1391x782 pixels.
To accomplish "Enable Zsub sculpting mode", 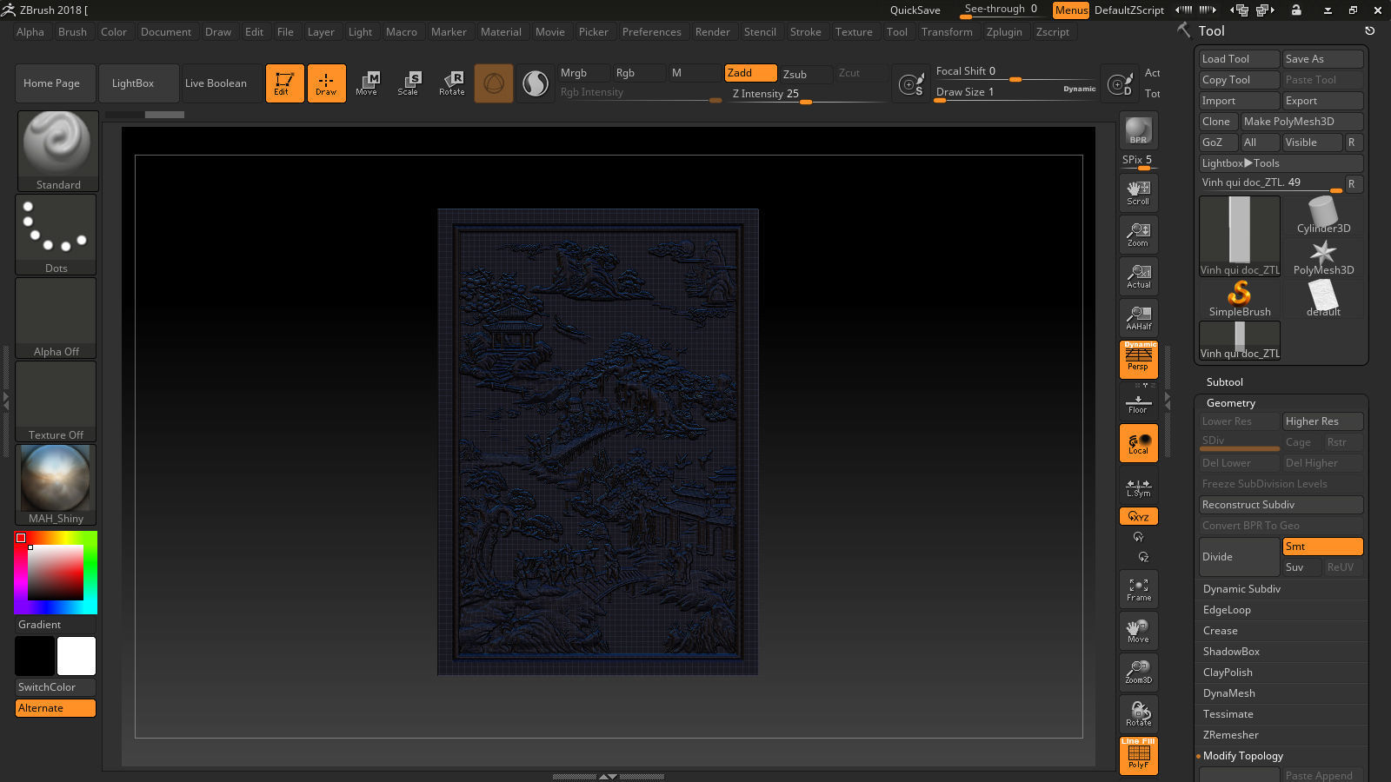I will (x=806, y=74).
